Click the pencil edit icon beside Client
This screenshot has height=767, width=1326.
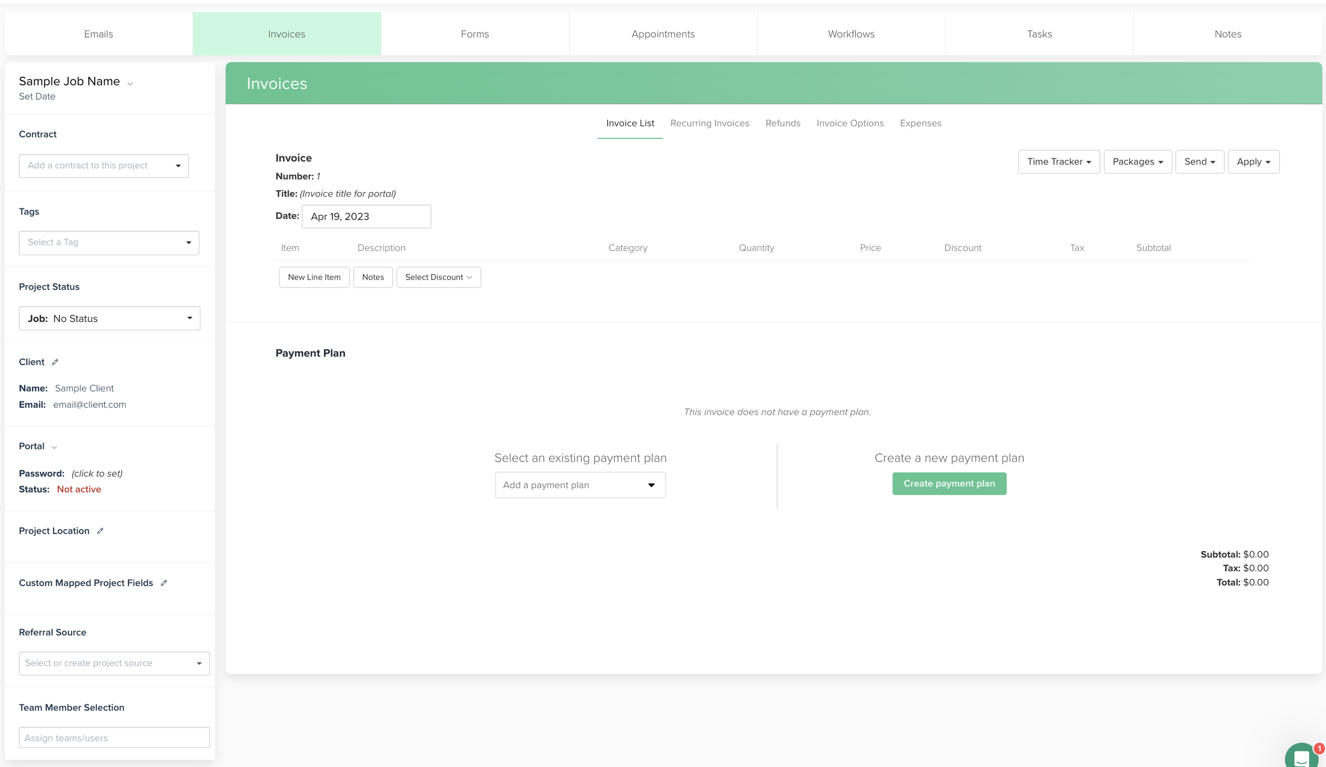(55, 362)
